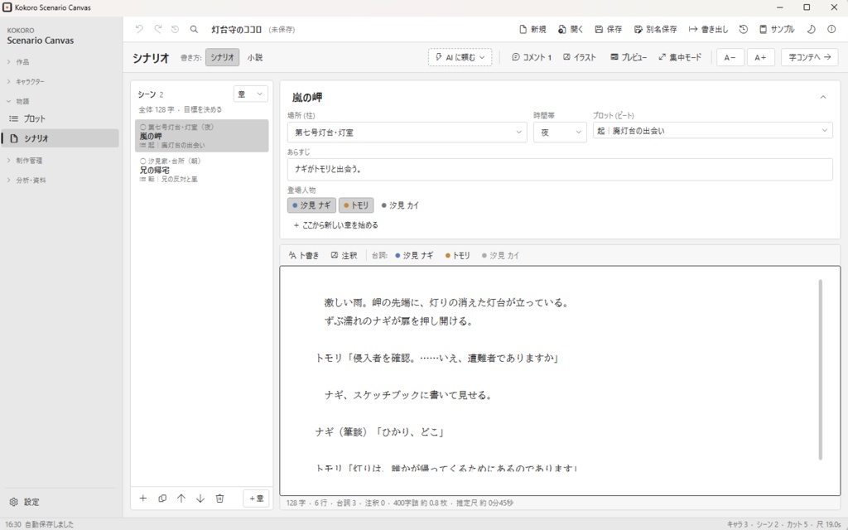Screen dimensions: 848x530
Task: Toggle character chip トモリ in 登場人物
Action: coord(356,205)
